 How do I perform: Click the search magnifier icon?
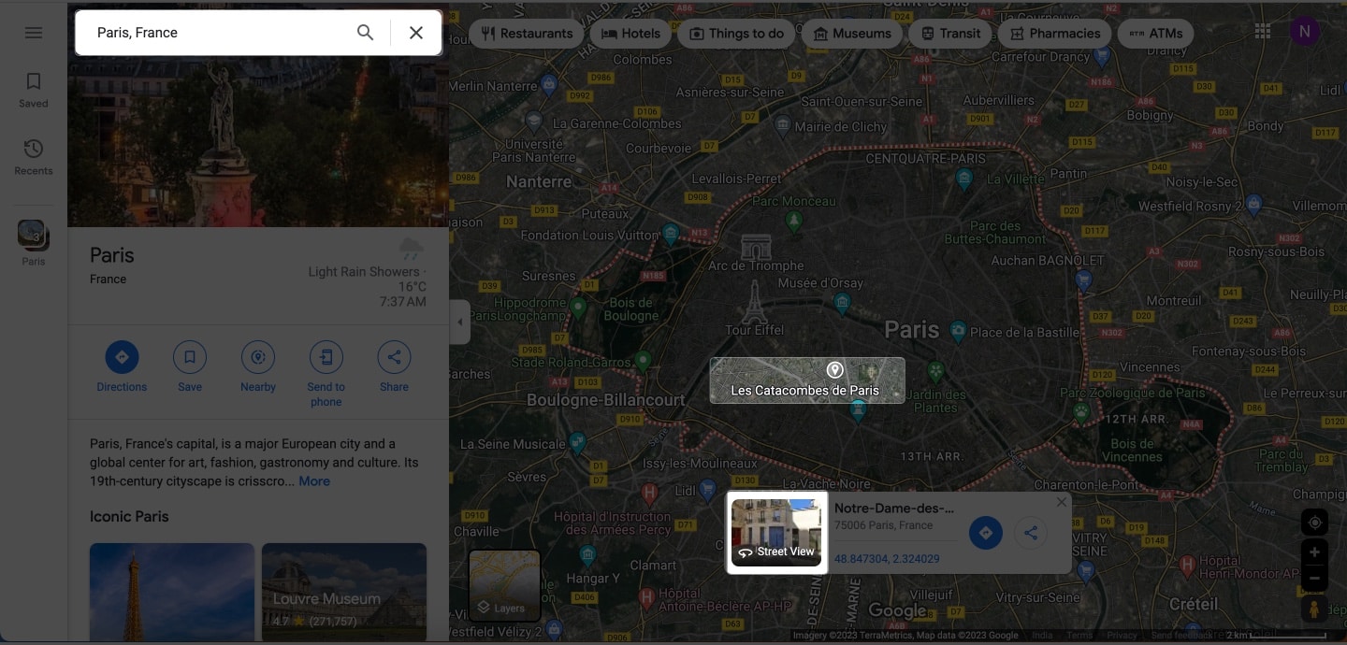366,33
